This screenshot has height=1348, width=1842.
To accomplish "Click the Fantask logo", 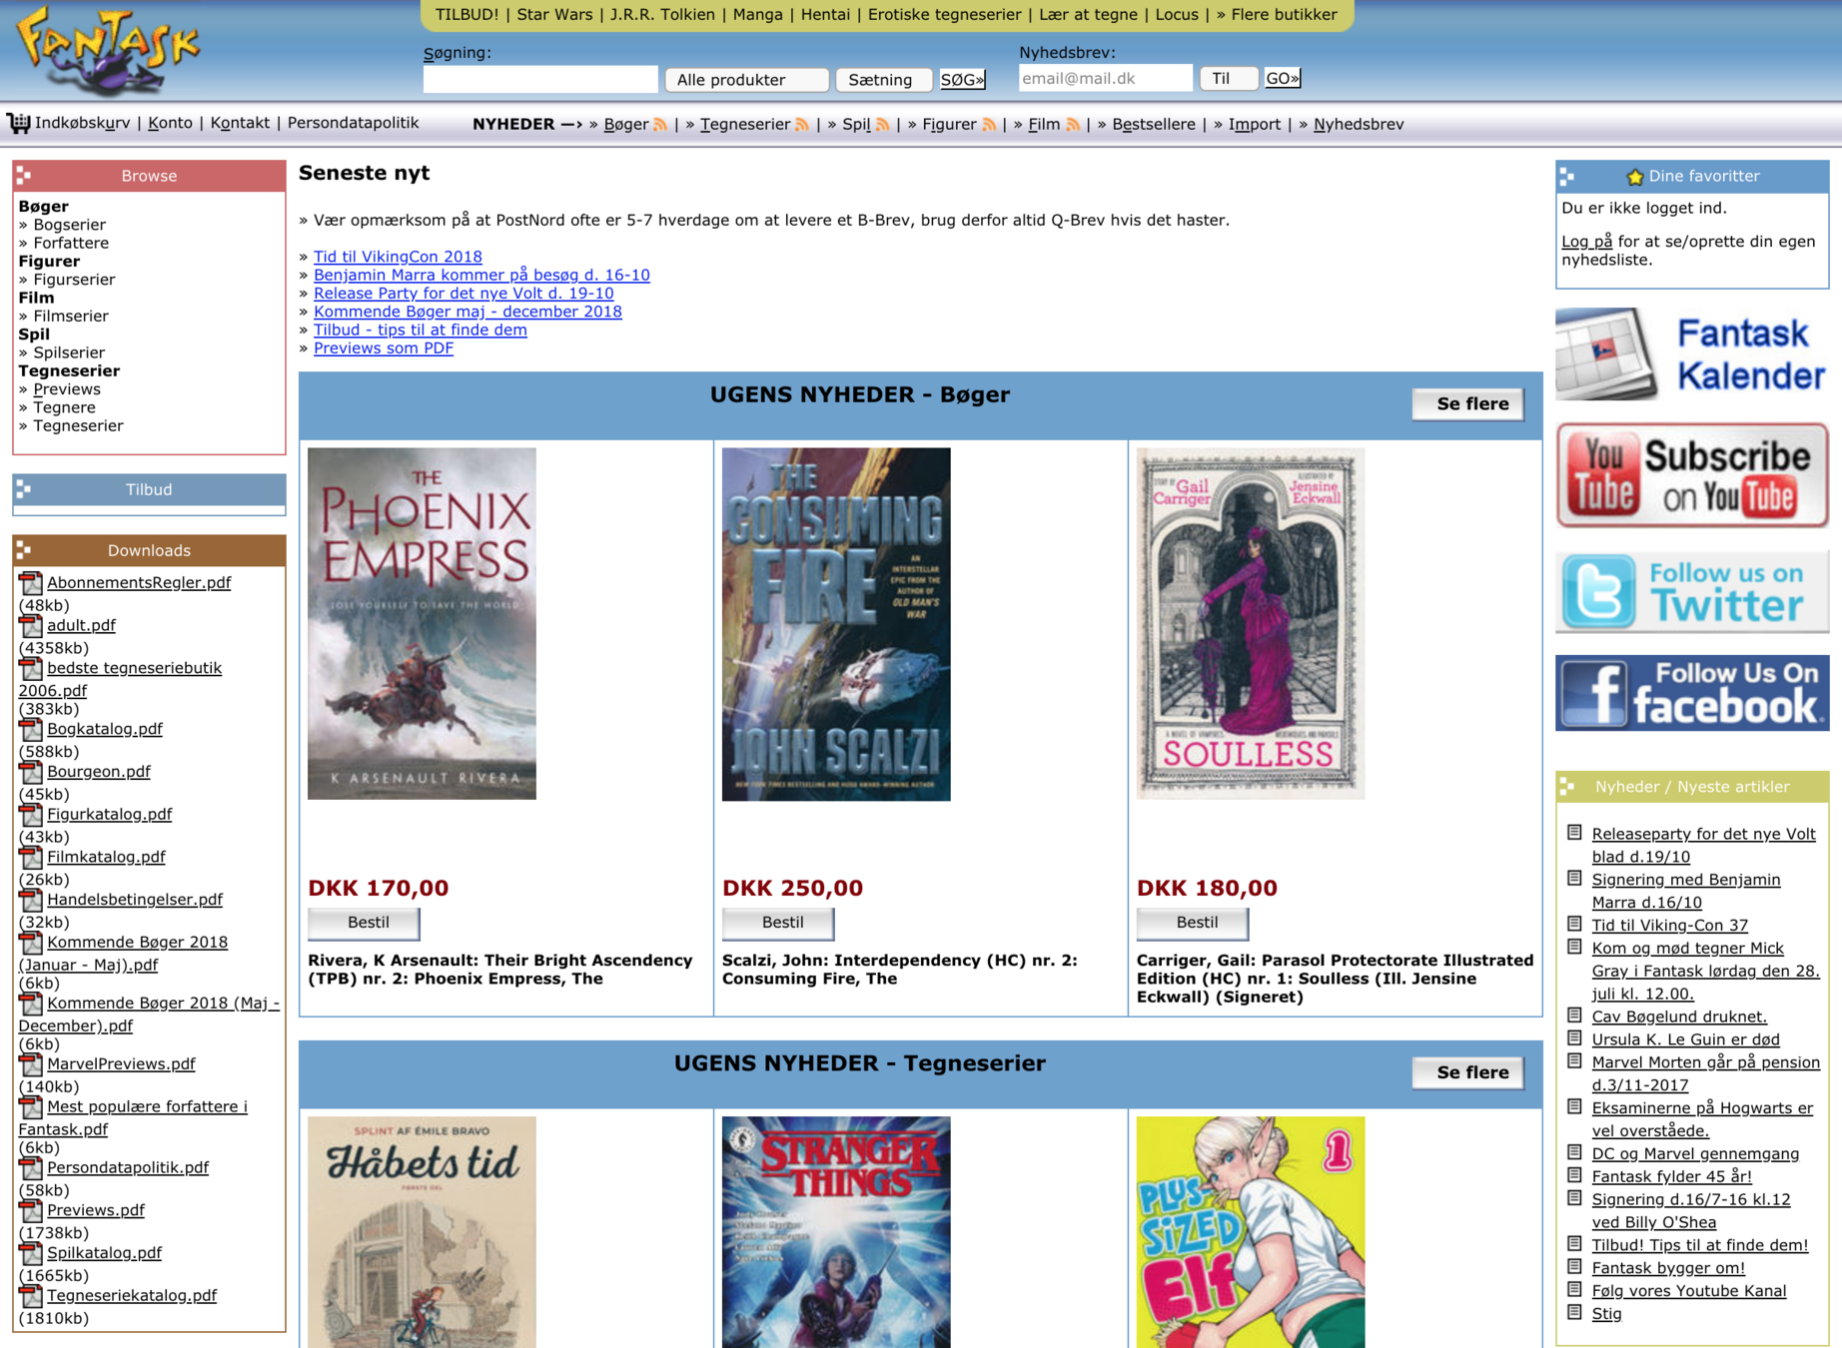I will point(108,50).
